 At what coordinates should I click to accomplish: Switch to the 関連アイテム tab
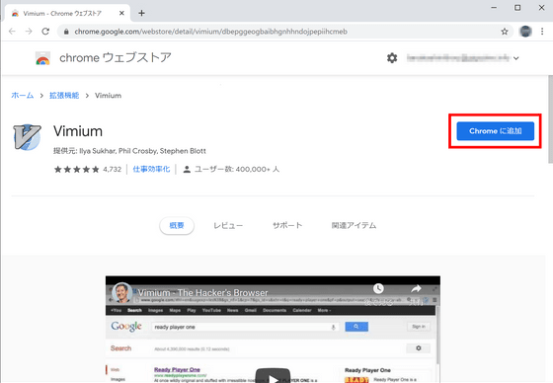point(354,225)
